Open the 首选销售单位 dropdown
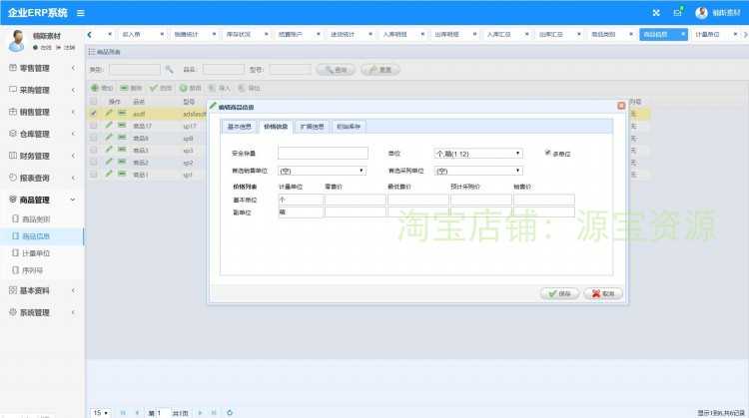 pyautogui.click(x=322, y=171)
